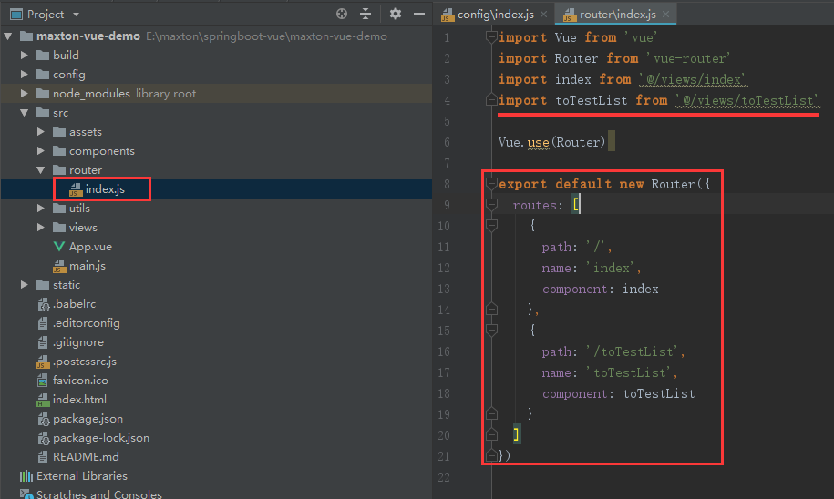Open the package-lock.json file
The height and width of the screenshot is (499, 834).
(101, 438)
